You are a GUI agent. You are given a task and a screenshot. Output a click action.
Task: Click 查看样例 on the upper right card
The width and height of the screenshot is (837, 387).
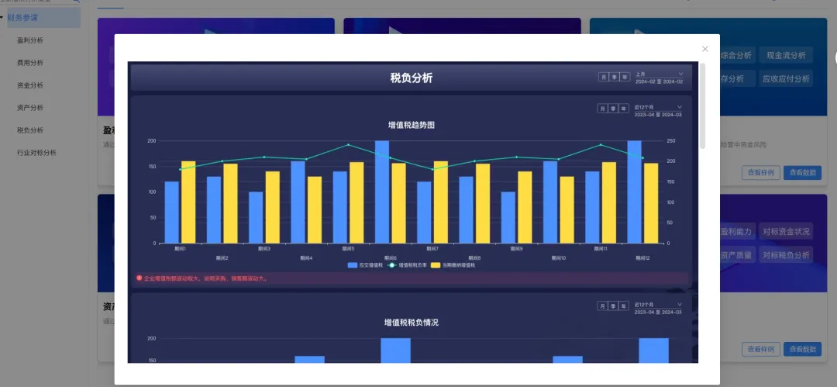click(x=761, y=173)
